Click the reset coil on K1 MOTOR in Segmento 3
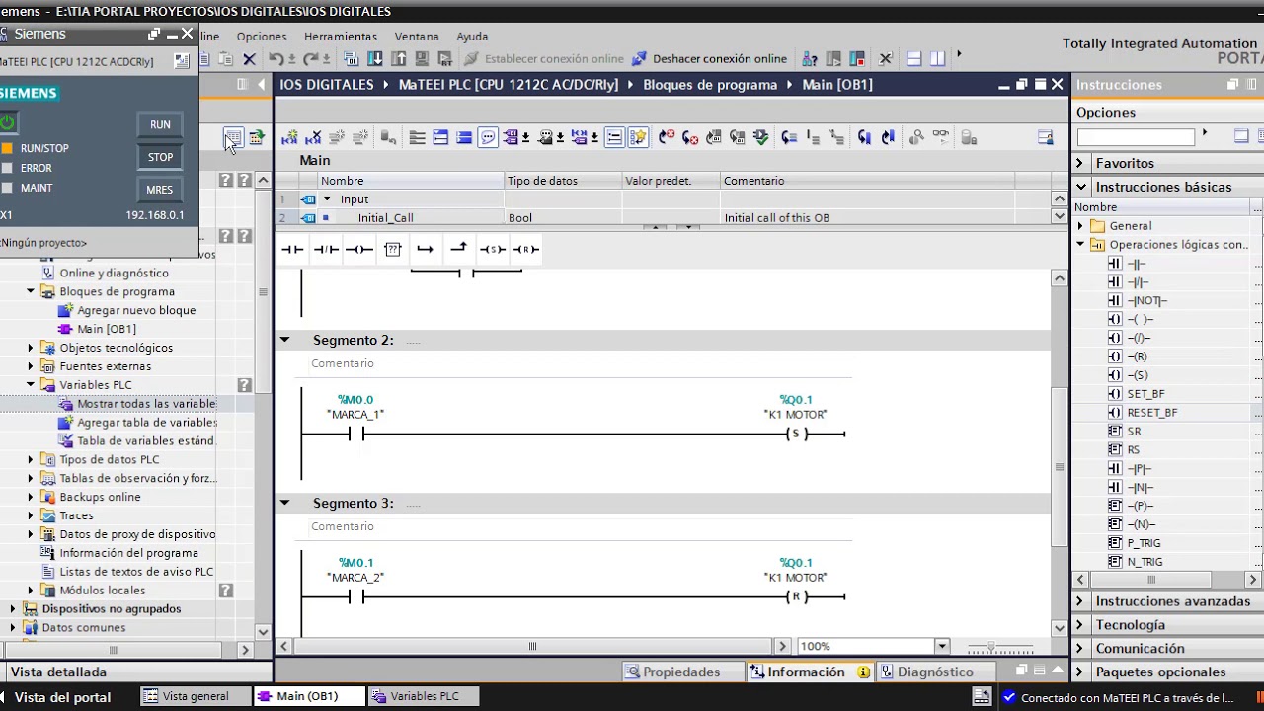The height and width of the screenshot is (711, 1264). tap(796, 596)
